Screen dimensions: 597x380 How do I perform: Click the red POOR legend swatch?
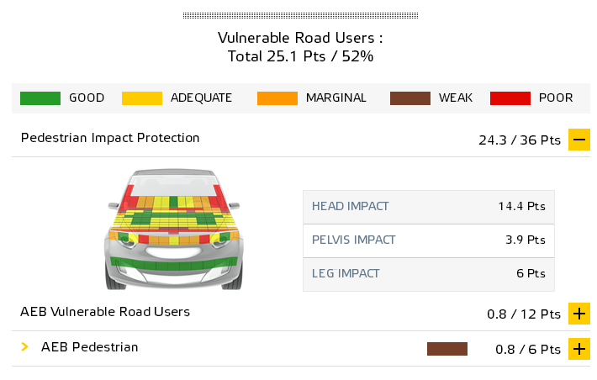[510, 98]
